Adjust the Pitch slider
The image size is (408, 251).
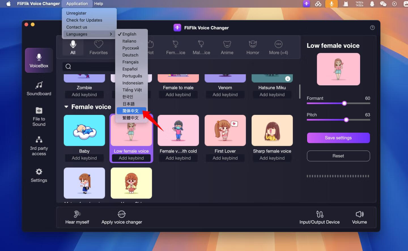[346, 120]
